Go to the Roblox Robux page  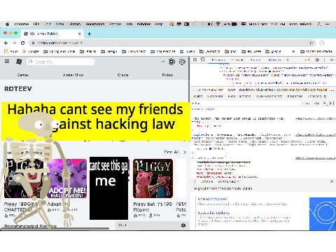point(167,75)
